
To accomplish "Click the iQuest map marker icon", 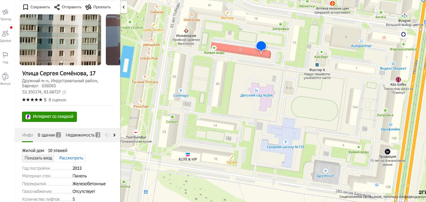I will [232, 157].
